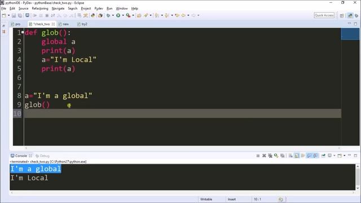The image size is (361, 203).
Task: Click Remove All Terminated Launches icon
Action: (x=270, y=156)
